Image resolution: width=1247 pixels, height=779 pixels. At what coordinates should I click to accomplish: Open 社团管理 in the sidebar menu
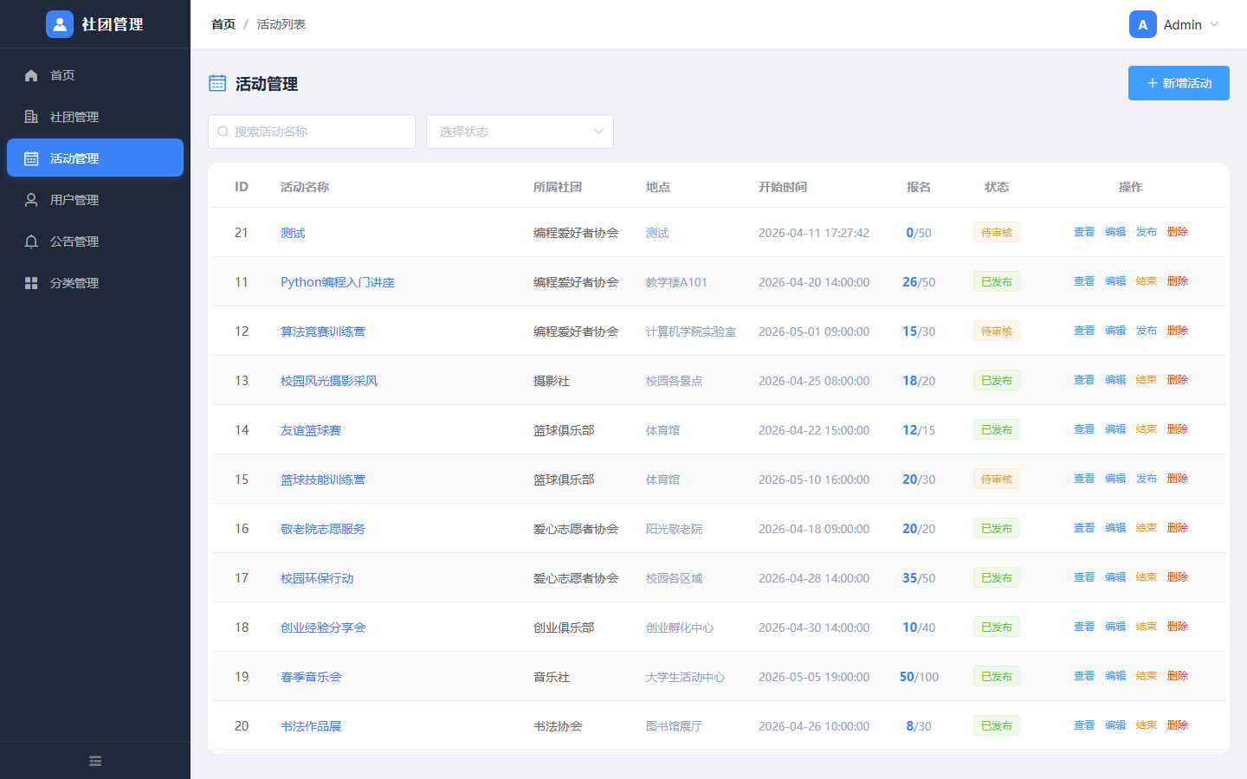tap(95, 117)
